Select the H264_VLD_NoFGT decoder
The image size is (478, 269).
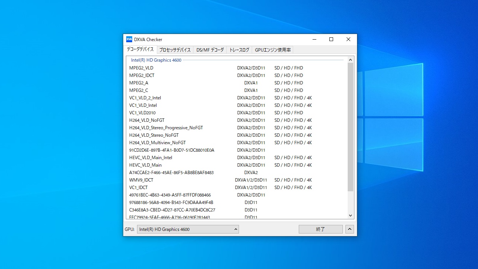tap(236, 120)
